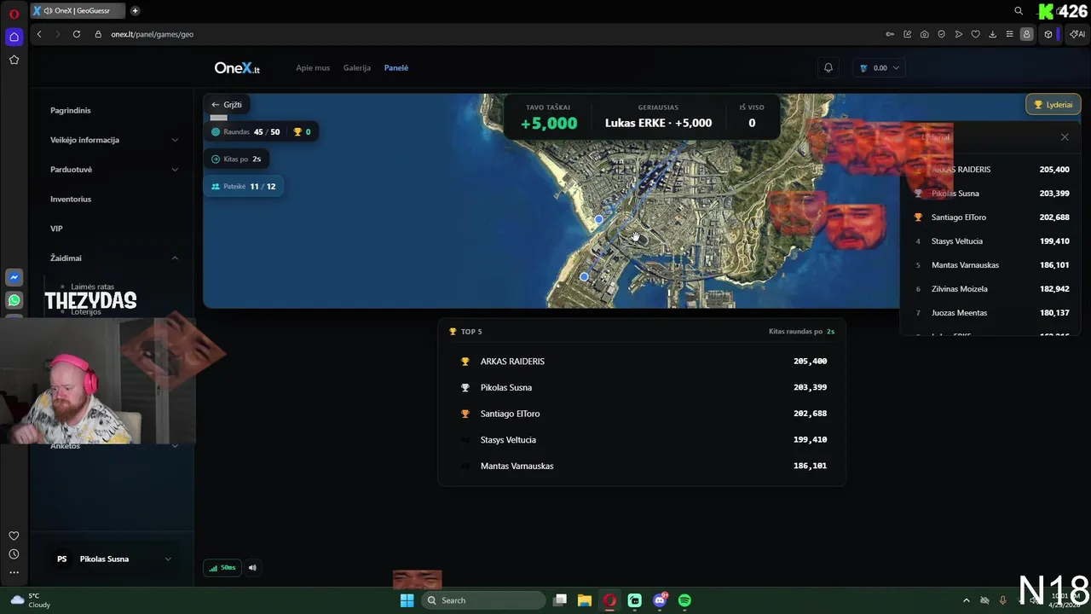Viewport: 1091px width, 614px height.
Task: Open the browser profile account icon
Action: tap(1026, 34)
